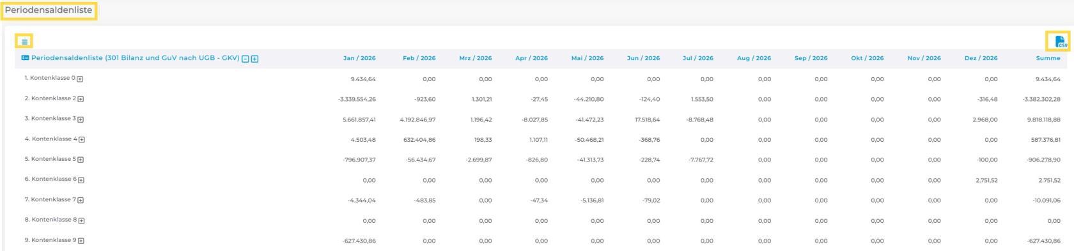
Task: Click the Nov / 2026 column header
Action: (924, 58)
